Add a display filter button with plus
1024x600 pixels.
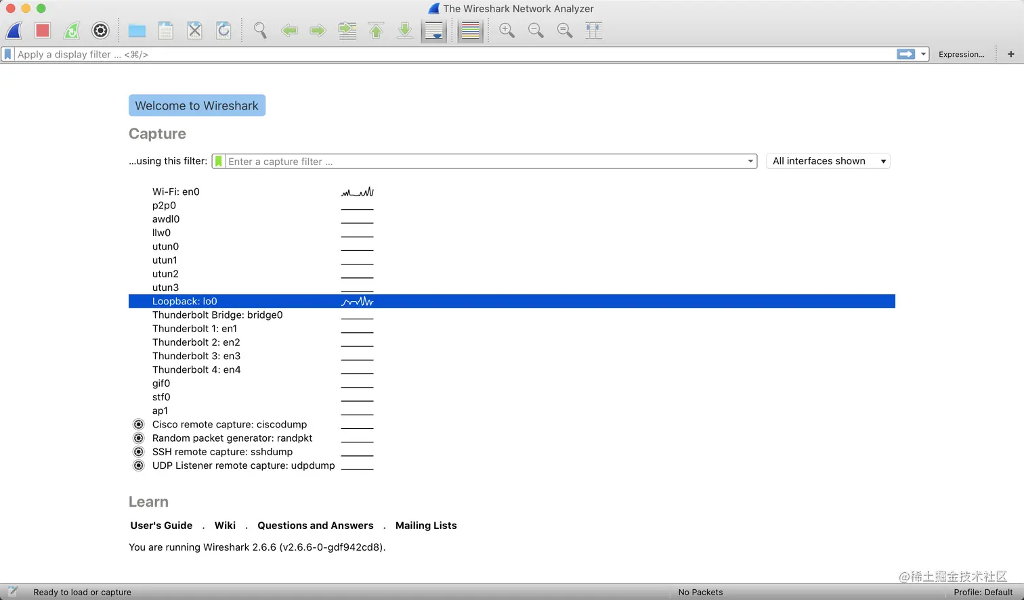1010,54
